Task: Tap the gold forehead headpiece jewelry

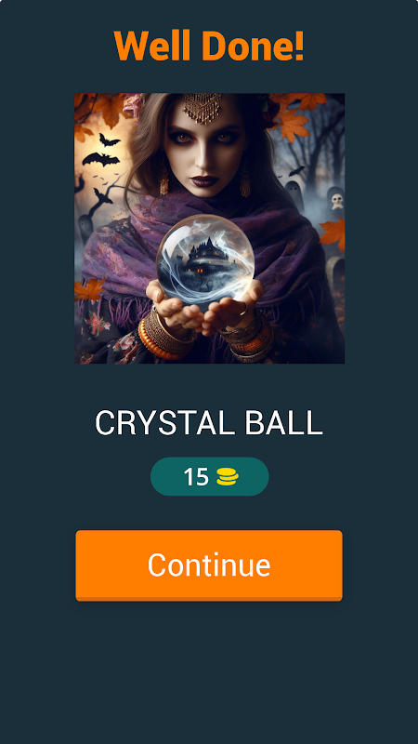Action: (x=202, y=108)
